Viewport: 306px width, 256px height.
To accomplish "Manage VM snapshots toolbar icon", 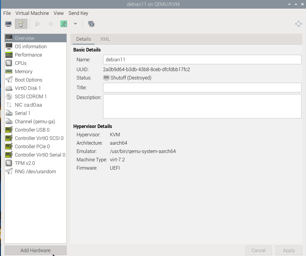I will point(91,24).
